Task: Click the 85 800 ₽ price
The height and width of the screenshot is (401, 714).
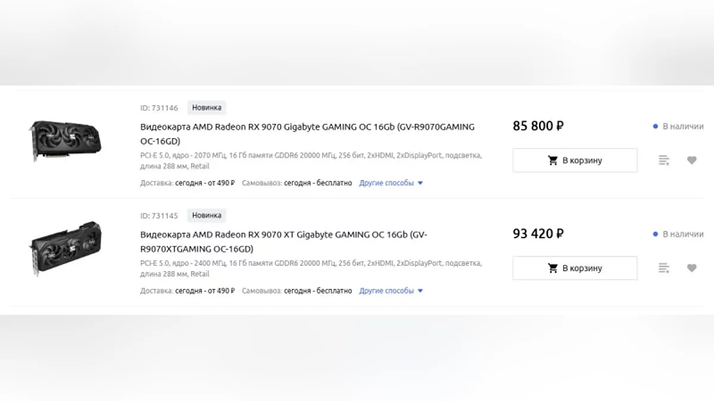Action: click(x=538, y=126)
